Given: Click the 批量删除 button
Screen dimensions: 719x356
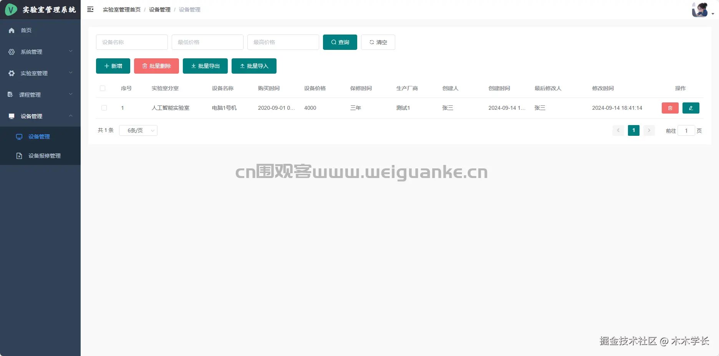Looking at the screenshot, I should tap(156, 66).
